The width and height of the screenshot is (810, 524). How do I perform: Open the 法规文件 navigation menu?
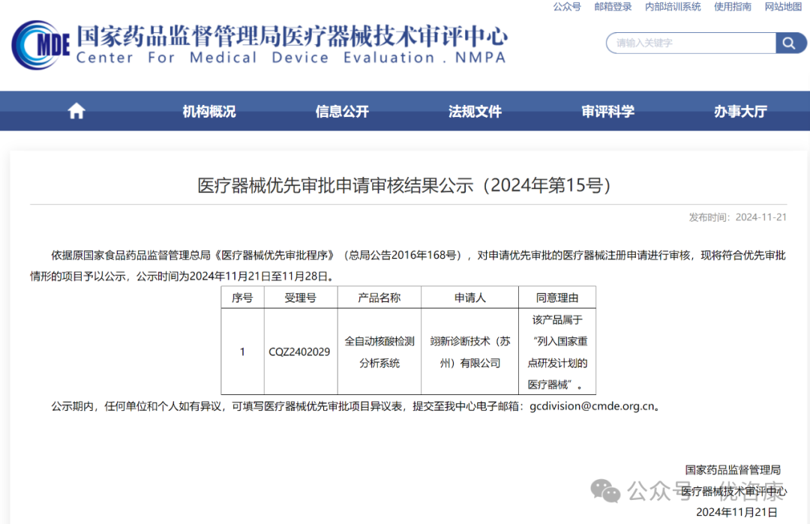(x=475, y=112)
